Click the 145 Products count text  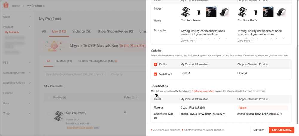coord(53,86)
